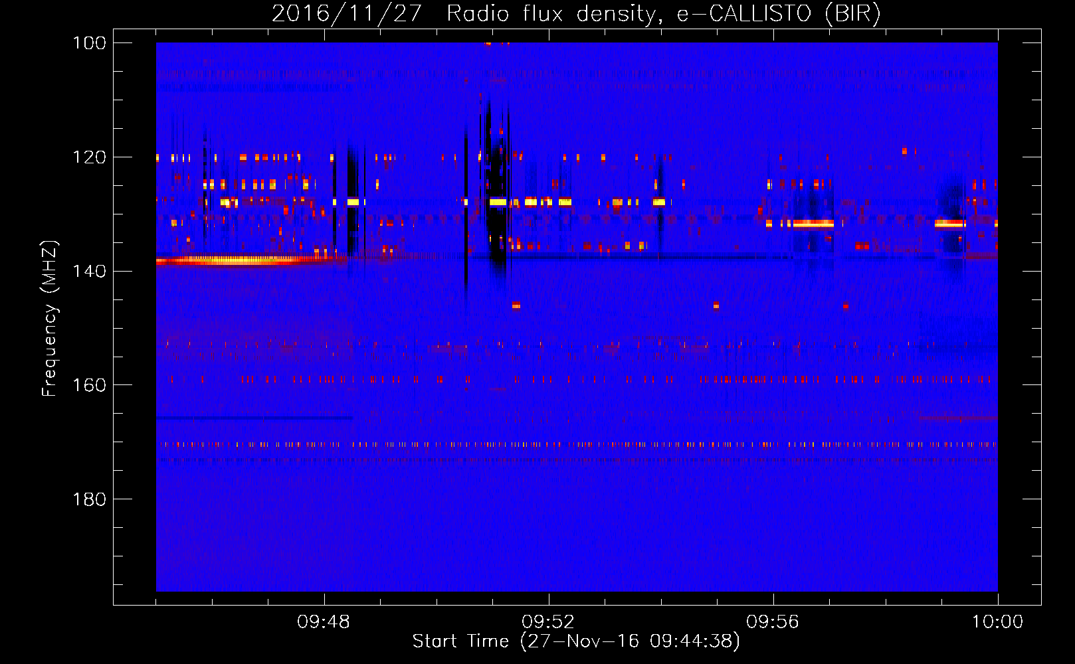Click the 'Start Time (27-Nov-16 09:44:38)' axis caption
This screenshot has width=1075, height=664.
(576, 641)
